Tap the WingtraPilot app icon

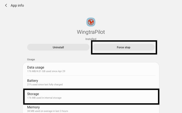(91, 22)
